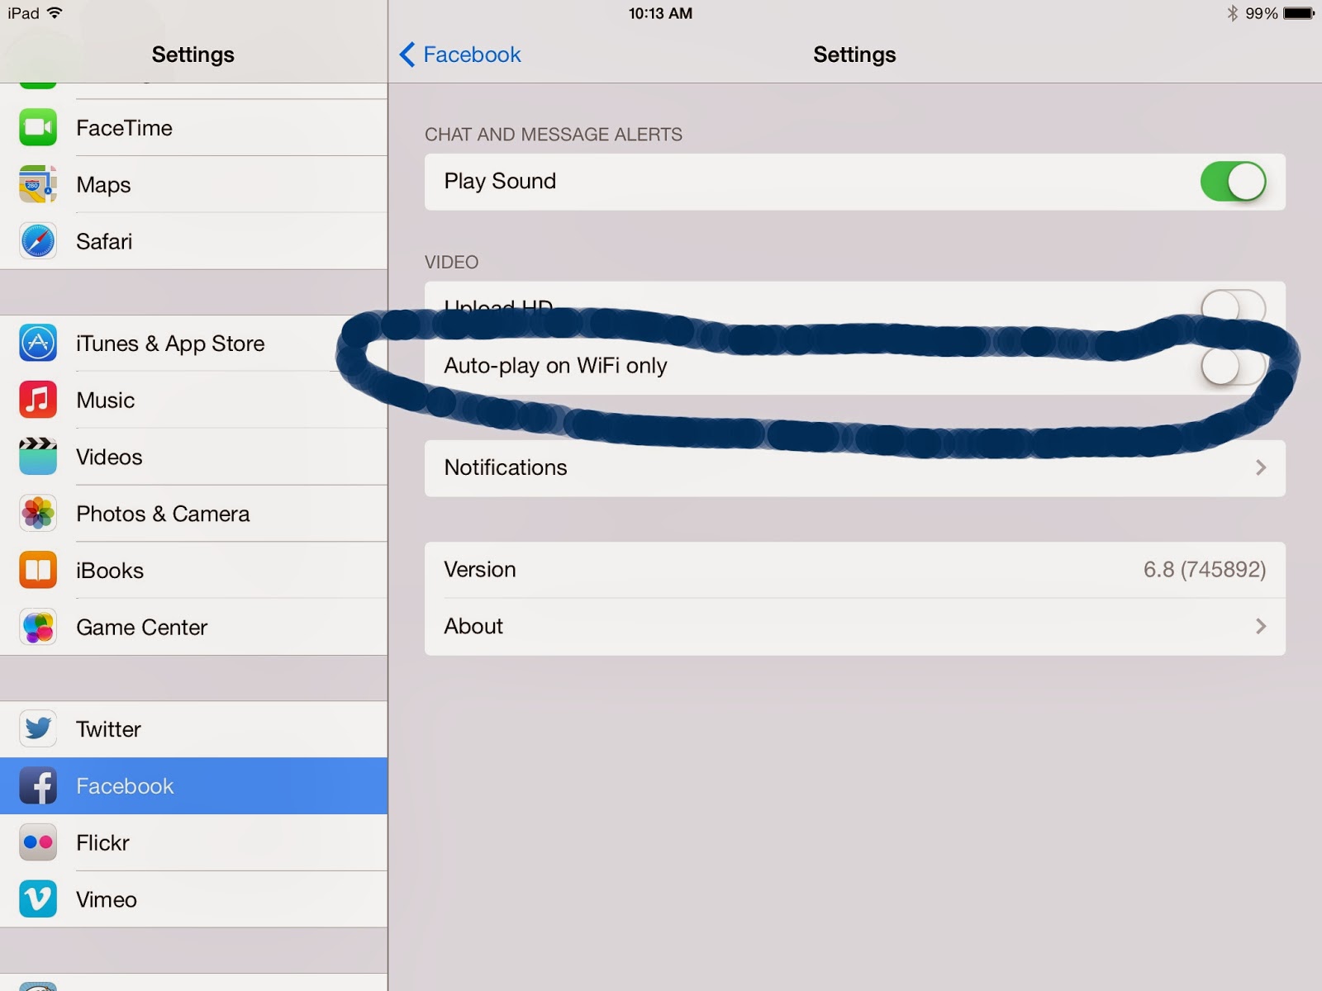Screen dimensions: 1322x991
Task: Go back to Facebook with back chevron
Action: [407, 55]
